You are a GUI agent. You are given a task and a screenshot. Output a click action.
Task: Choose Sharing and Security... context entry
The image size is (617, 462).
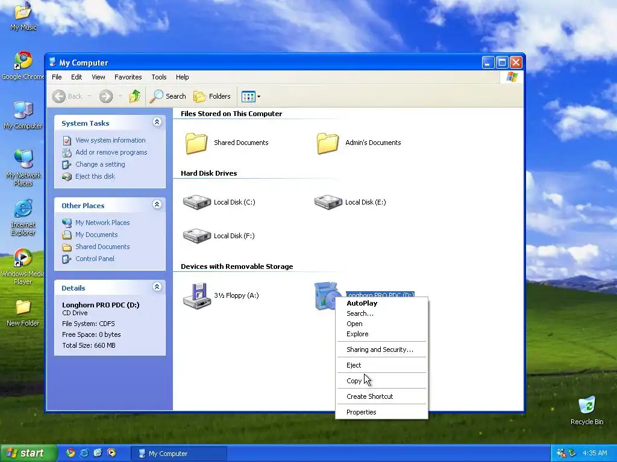381,350
